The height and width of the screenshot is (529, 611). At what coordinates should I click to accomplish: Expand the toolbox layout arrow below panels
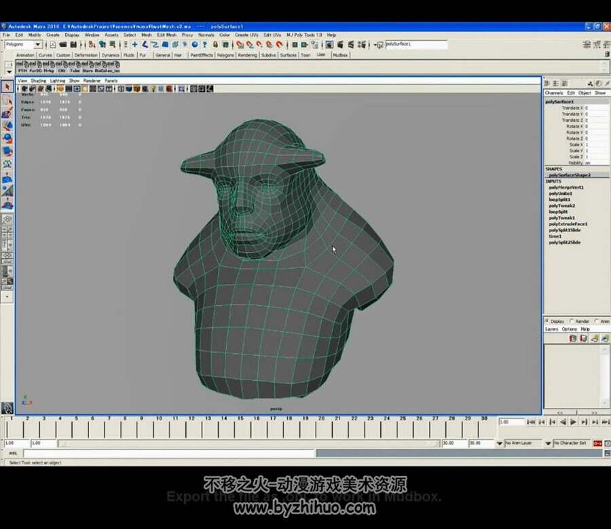point(7,297)
